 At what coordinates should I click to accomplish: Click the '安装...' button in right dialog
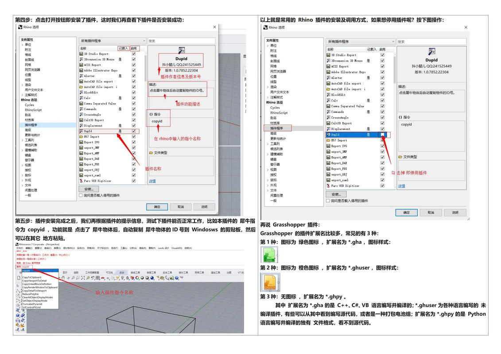pos(336,194)
